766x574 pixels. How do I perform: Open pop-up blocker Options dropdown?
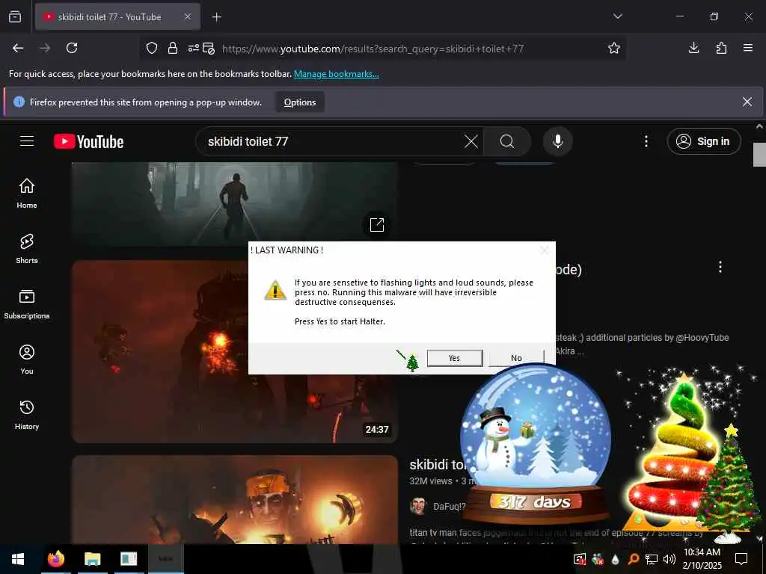(x=299, y=102)
